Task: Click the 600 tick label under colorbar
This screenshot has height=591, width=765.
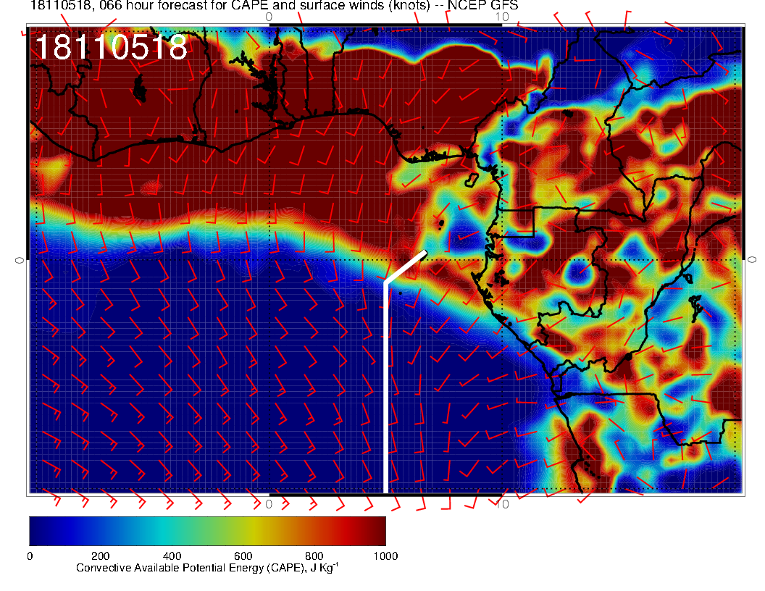Action: pyautogui.click(x=243, y=556)
